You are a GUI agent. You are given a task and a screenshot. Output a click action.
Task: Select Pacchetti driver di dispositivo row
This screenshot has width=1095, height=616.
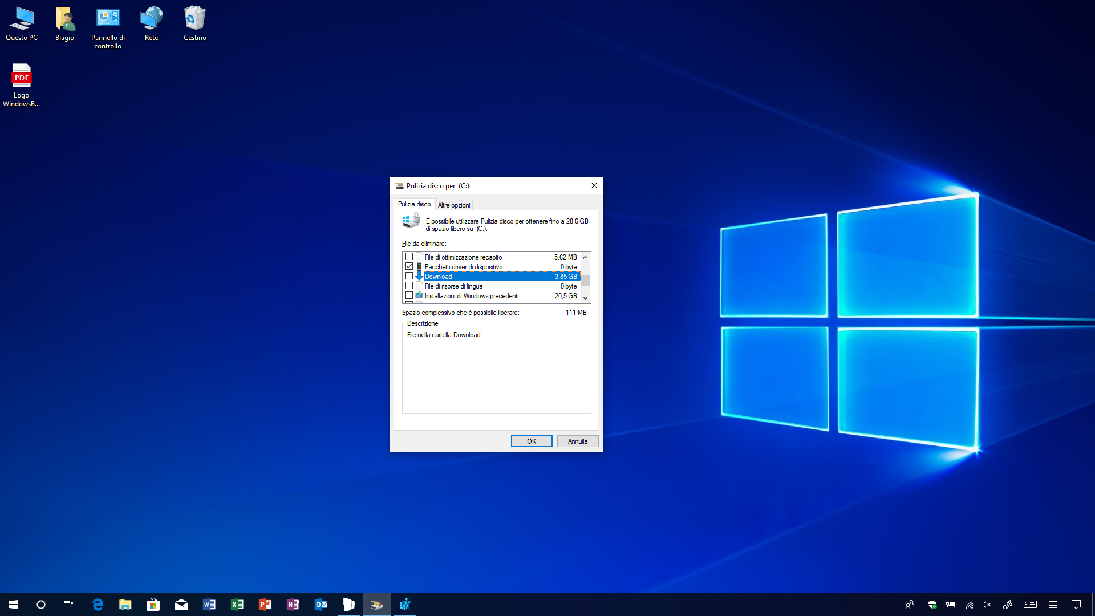coord(492,267)
